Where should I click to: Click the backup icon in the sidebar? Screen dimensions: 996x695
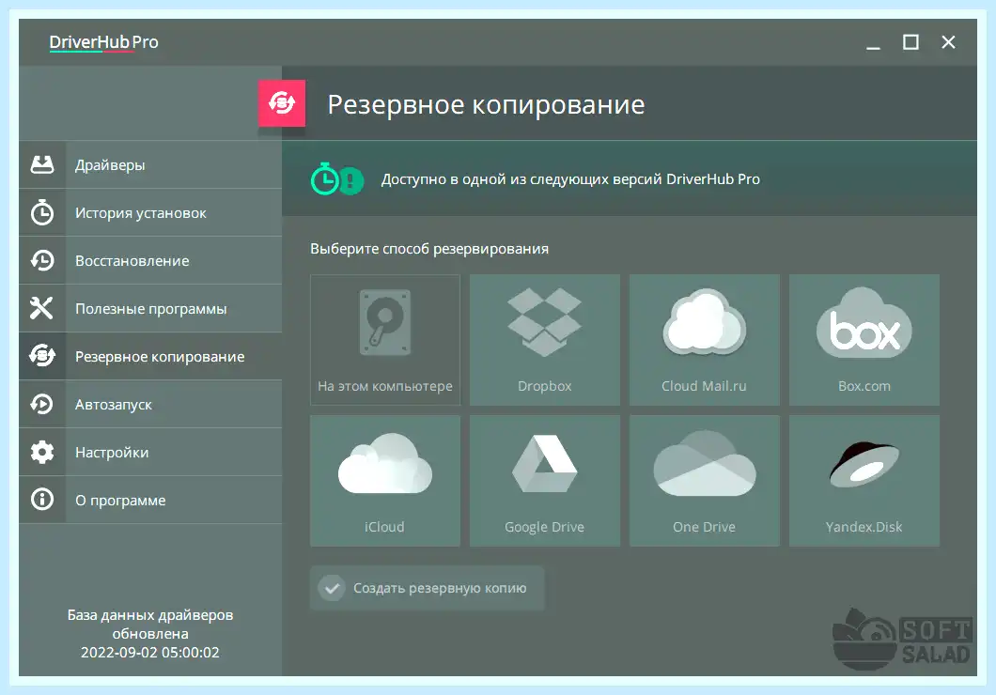[42, 356]
